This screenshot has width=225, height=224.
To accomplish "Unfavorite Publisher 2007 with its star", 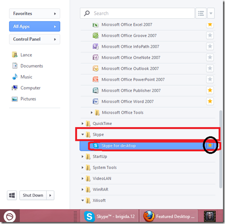I will click(210, 90).
